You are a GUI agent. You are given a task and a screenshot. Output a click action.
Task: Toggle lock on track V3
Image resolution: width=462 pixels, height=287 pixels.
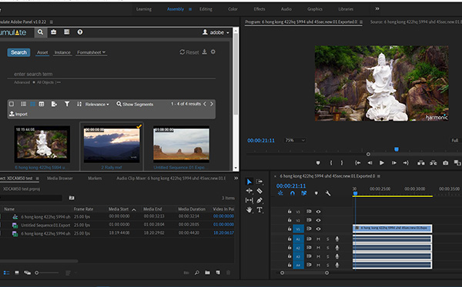pos(290,212)
